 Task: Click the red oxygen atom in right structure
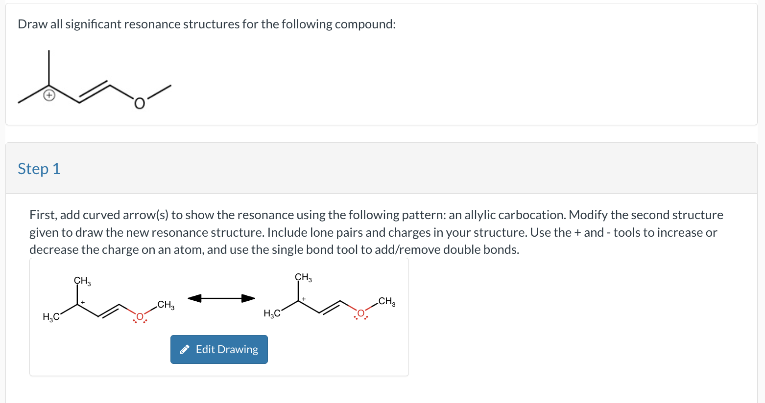pos(360,312)
